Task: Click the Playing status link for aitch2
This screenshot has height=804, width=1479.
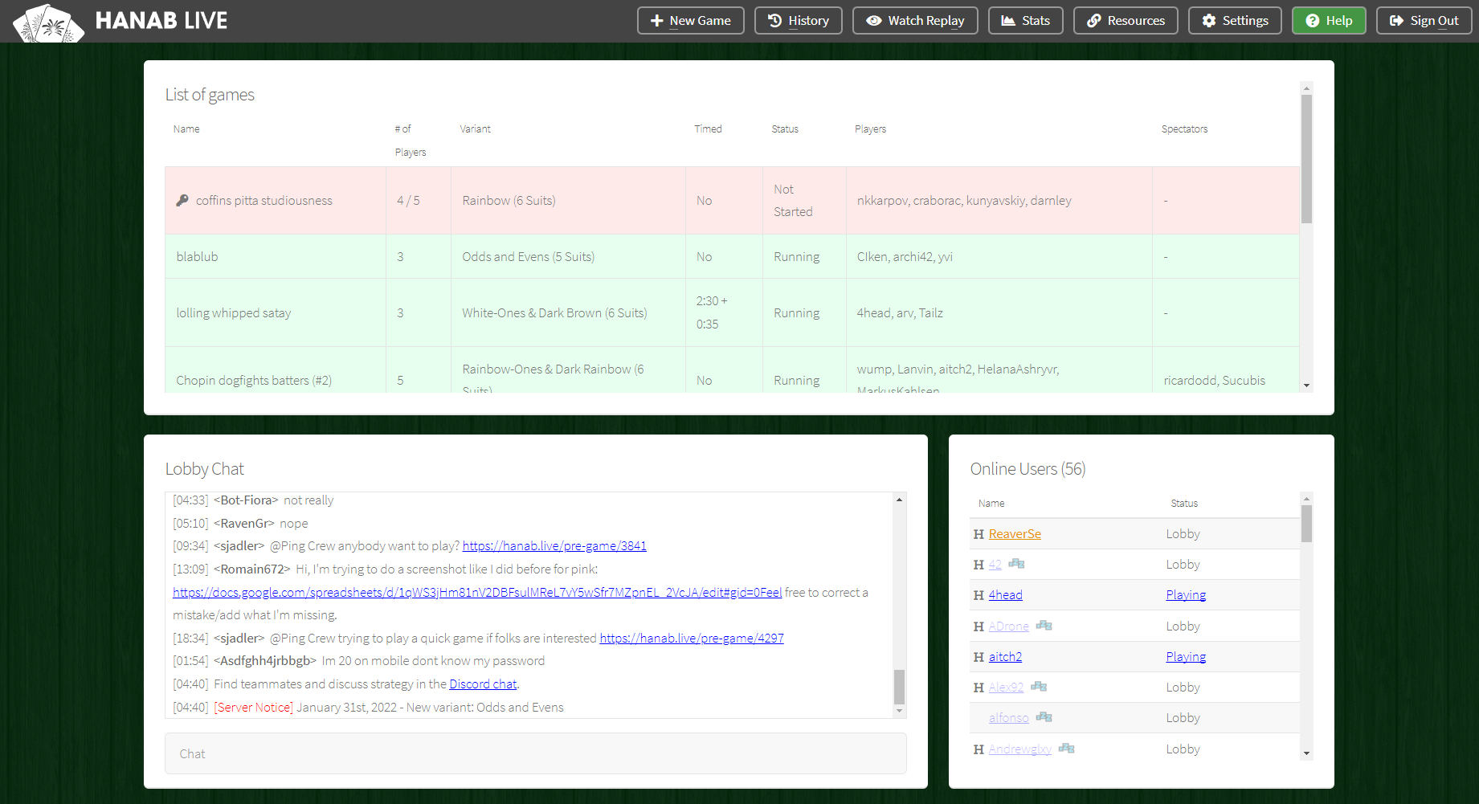Action: 1186,657
